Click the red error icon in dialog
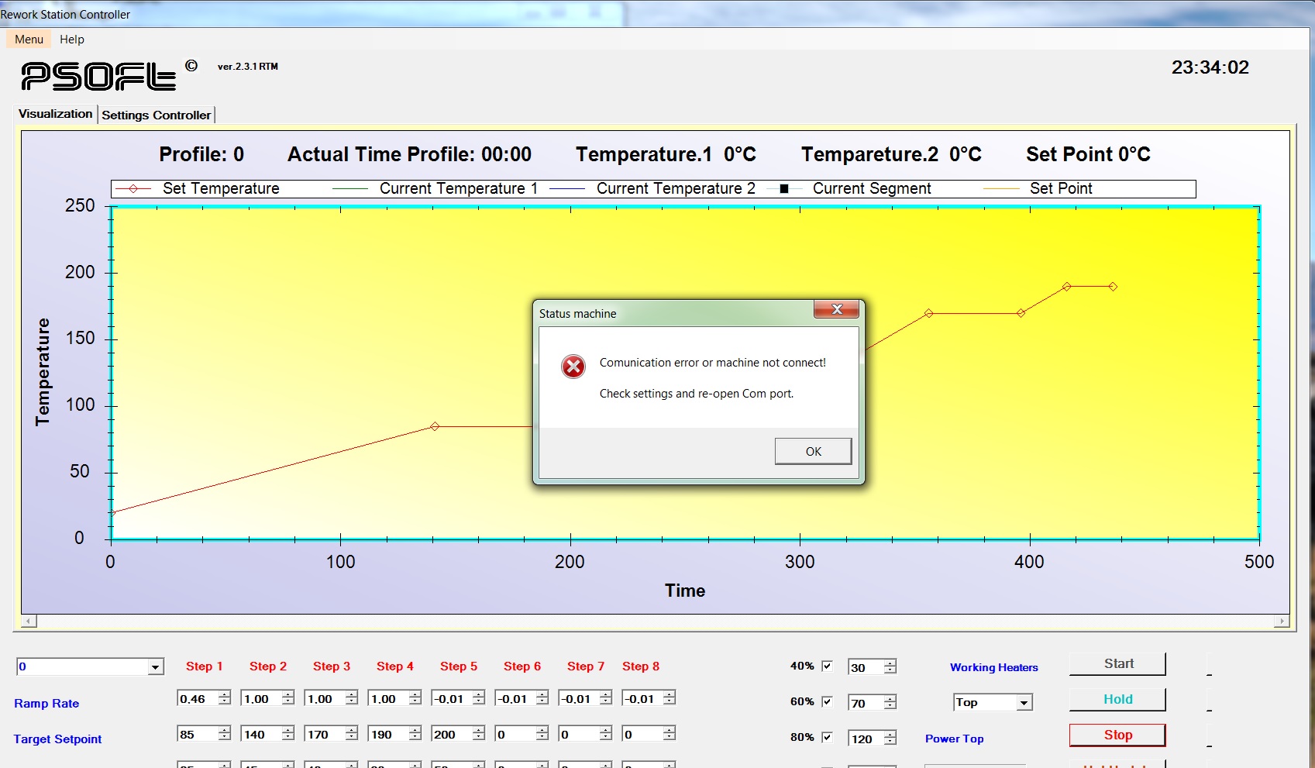1315x768 pixels. tap(573, 367)
